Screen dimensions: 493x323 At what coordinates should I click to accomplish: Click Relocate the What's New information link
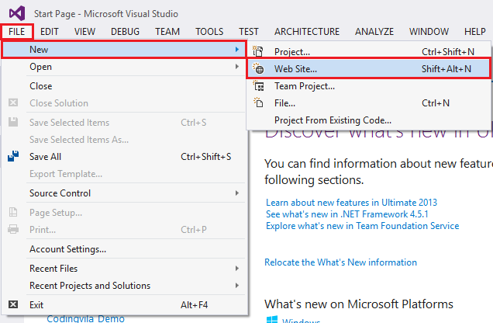coord(340,262)
